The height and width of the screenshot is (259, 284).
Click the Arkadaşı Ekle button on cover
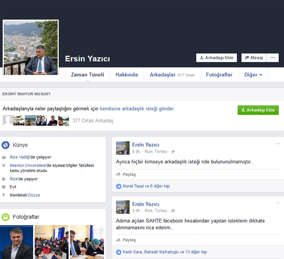[x=217, y=58]
